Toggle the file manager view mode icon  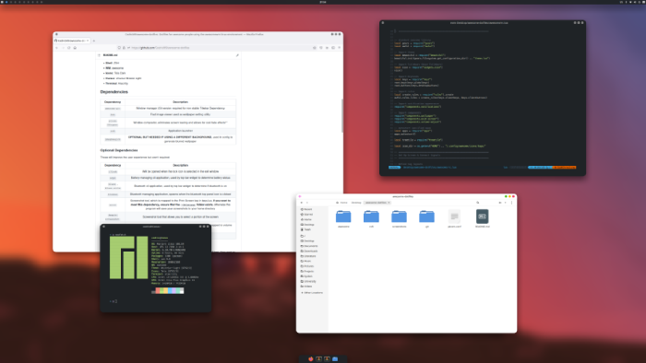click(500, 203)
